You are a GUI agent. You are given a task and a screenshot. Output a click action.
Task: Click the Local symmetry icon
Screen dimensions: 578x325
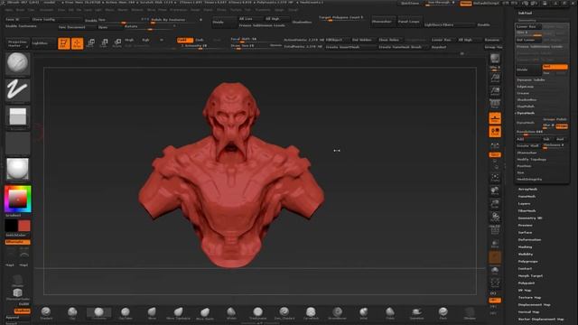(495, 145)
